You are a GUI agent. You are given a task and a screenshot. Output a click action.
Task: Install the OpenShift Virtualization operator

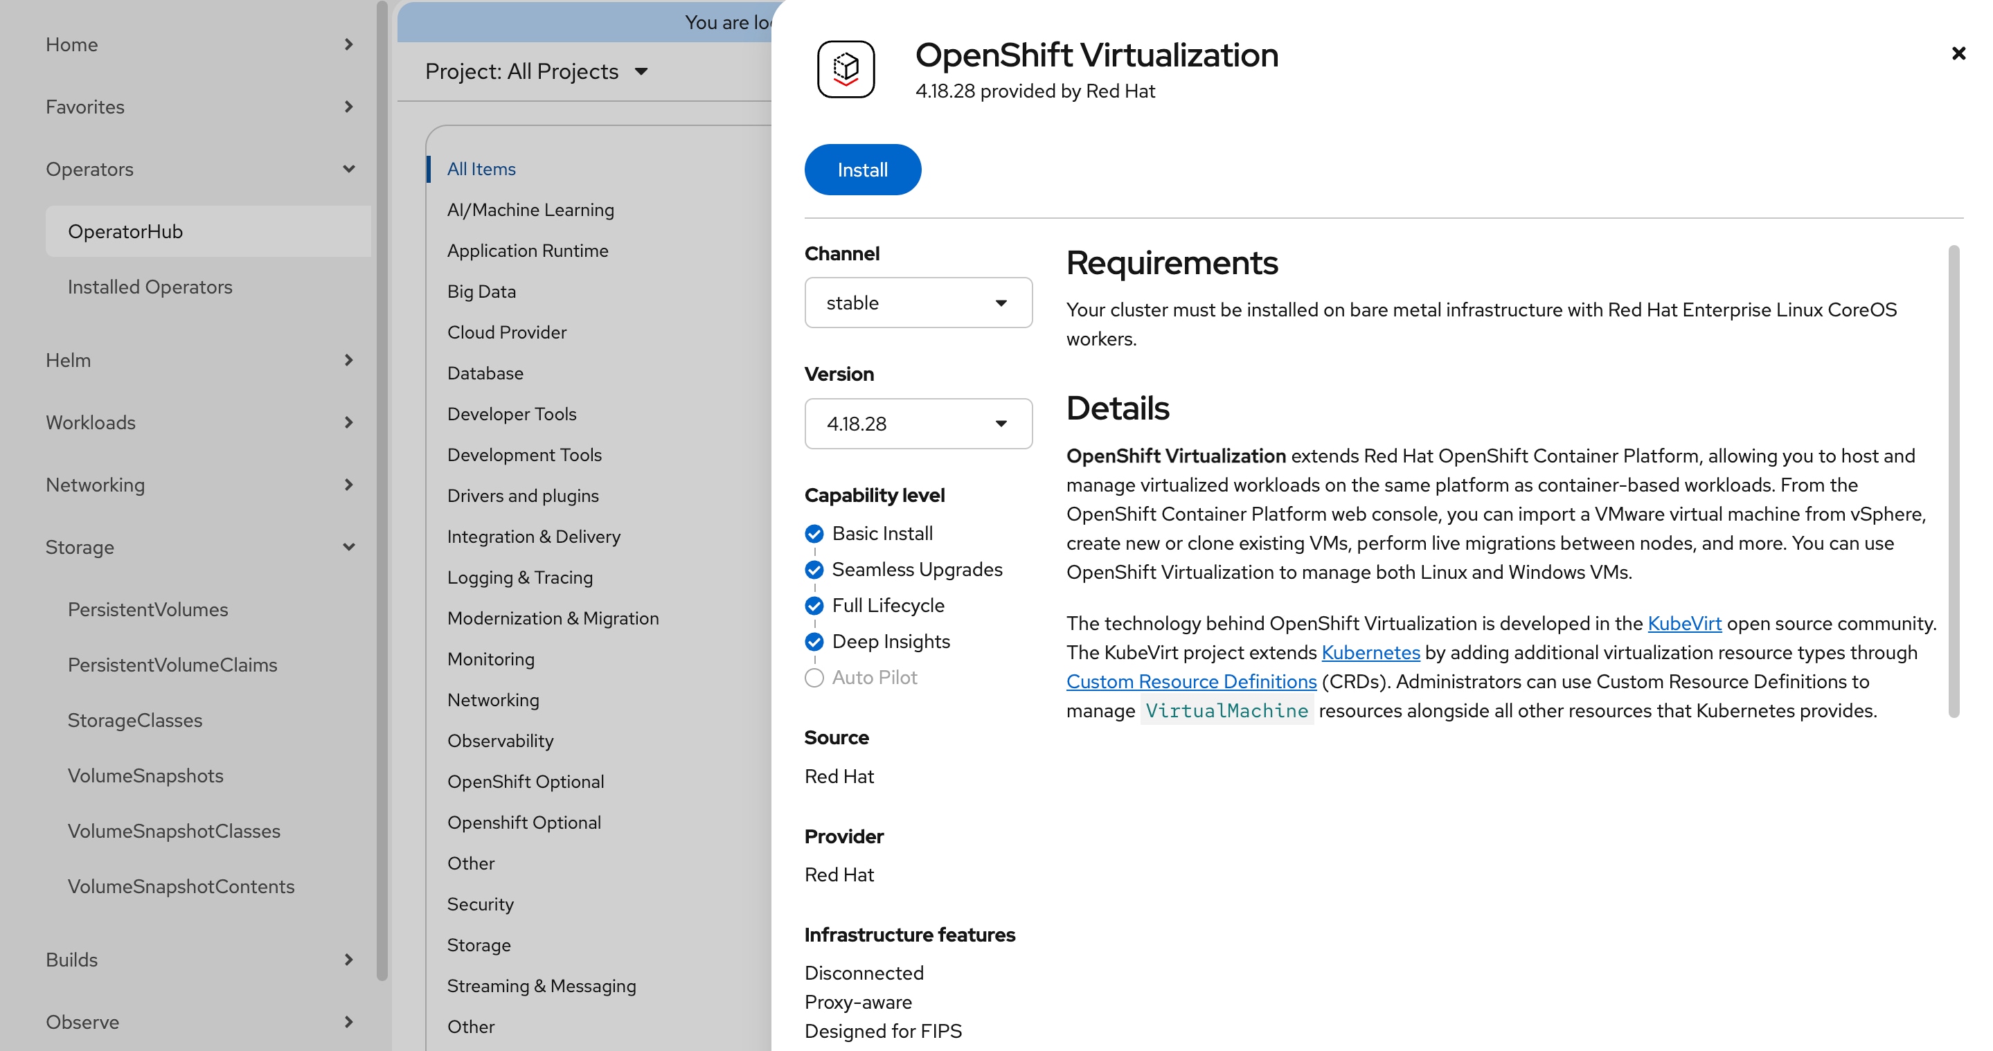(x=863, y=170)
